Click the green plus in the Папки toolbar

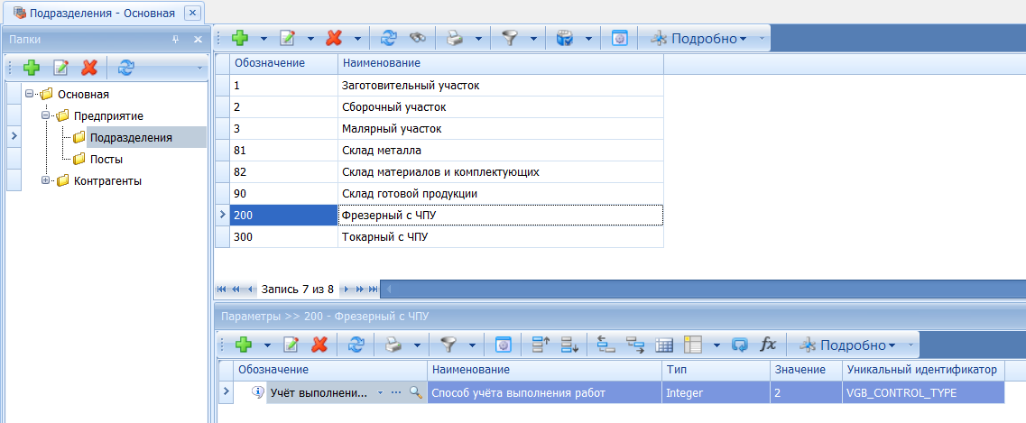[x=32, y=68]
